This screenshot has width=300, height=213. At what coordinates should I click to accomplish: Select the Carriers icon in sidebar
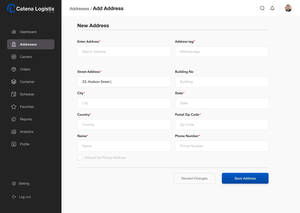(14, 57)
